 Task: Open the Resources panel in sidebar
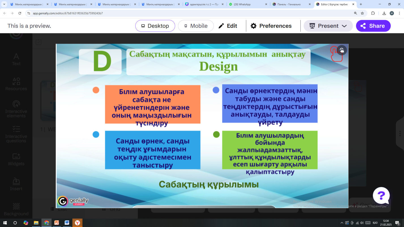click(x=16, y=84)
